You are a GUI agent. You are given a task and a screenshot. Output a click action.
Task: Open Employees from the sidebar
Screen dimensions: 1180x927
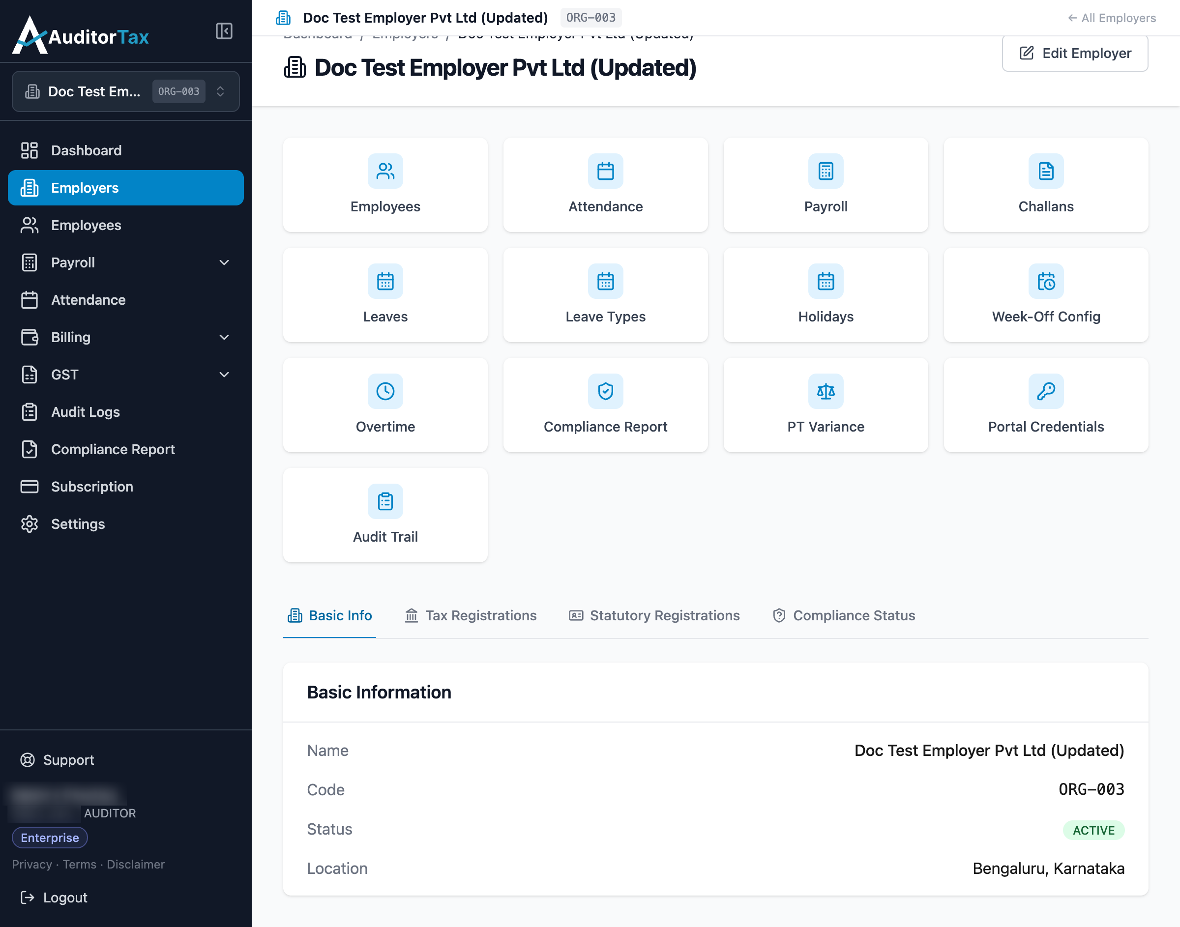(x=125, y=225)
